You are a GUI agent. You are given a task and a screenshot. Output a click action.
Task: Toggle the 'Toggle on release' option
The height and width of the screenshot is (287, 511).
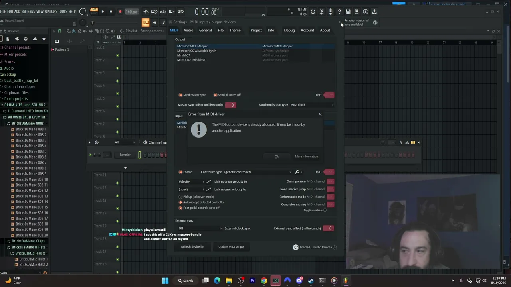(315, 210)
